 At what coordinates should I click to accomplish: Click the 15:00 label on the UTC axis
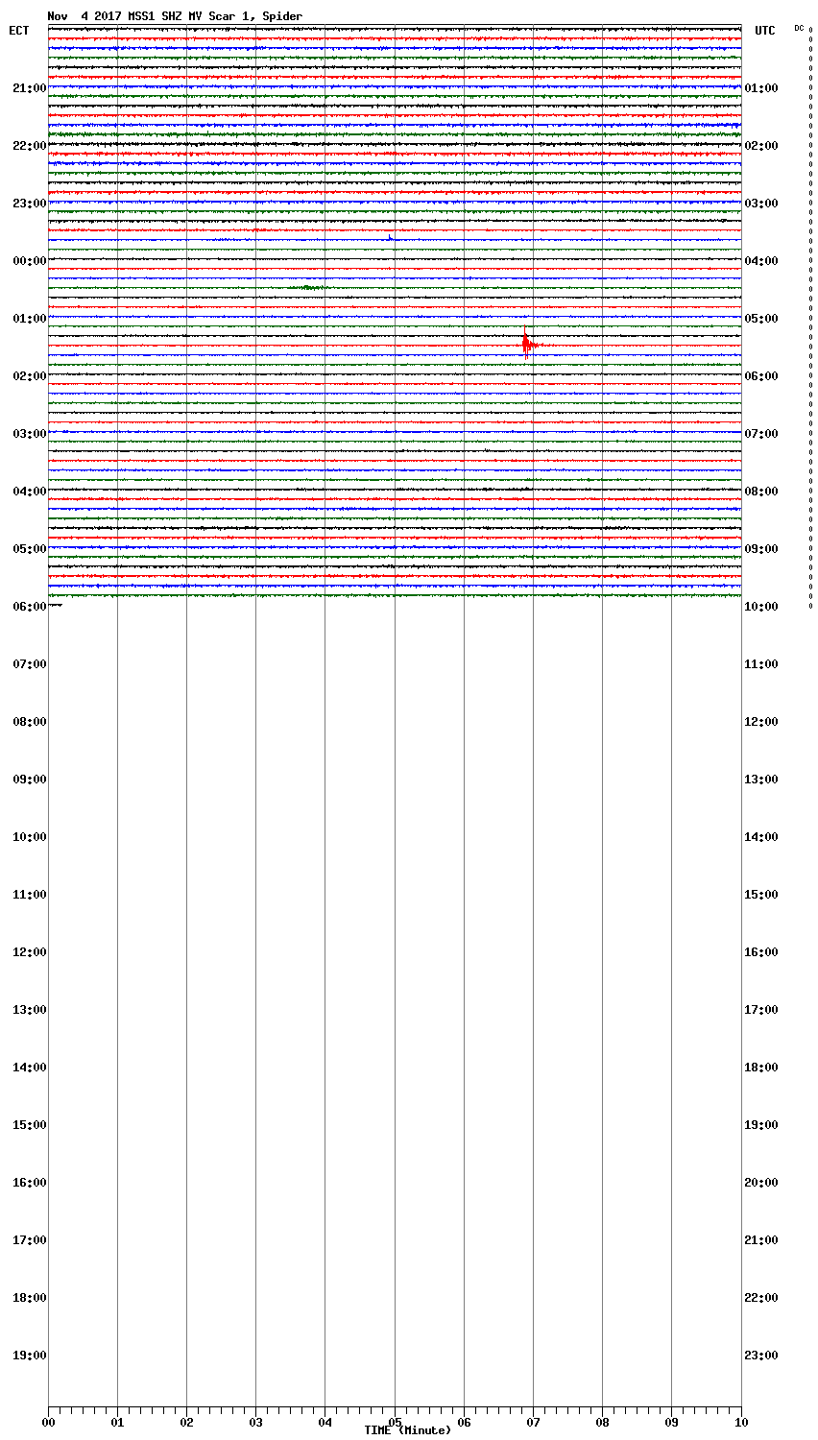[x=761, y=895]
